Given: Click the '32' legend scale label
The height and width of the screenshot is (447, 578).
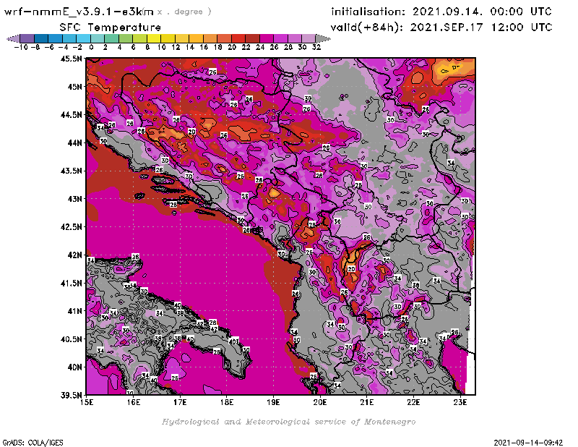Looking at the screenshot, I should 316,47.
